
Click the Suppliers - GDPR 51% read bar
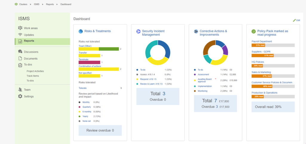point(273,55)
